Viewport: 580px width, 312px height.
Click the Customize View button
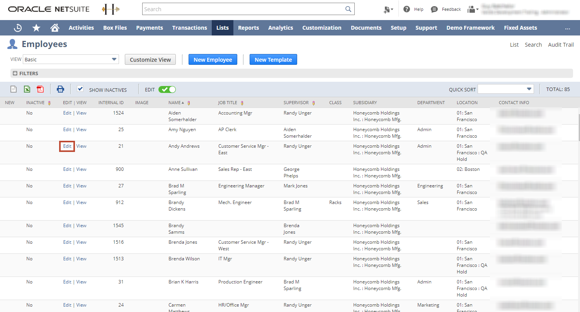[x=150, y=59]
